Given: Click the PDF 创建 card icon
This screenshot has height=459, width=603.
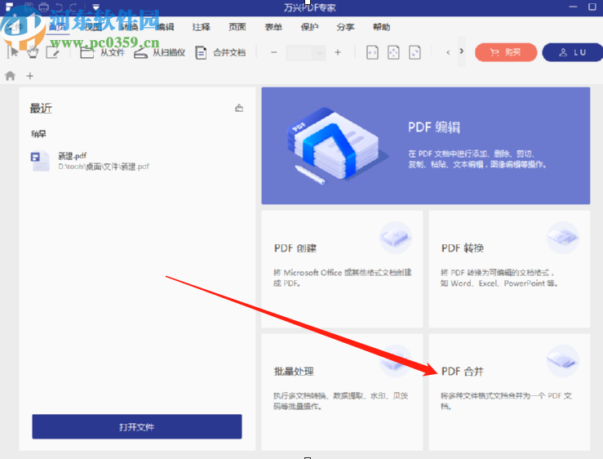Looking at the screenshot, I should tap(396, 237).
